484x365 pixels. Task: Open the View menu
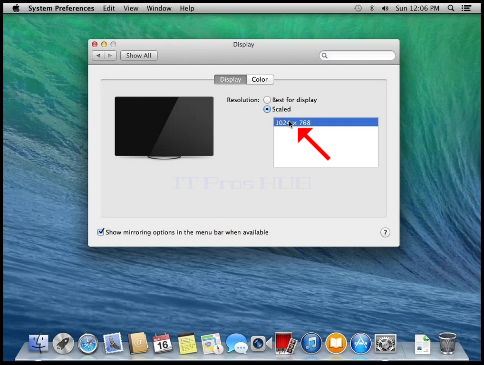pos(131,9)
